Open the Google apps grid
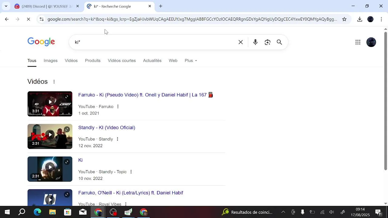 tap(358, 42)
